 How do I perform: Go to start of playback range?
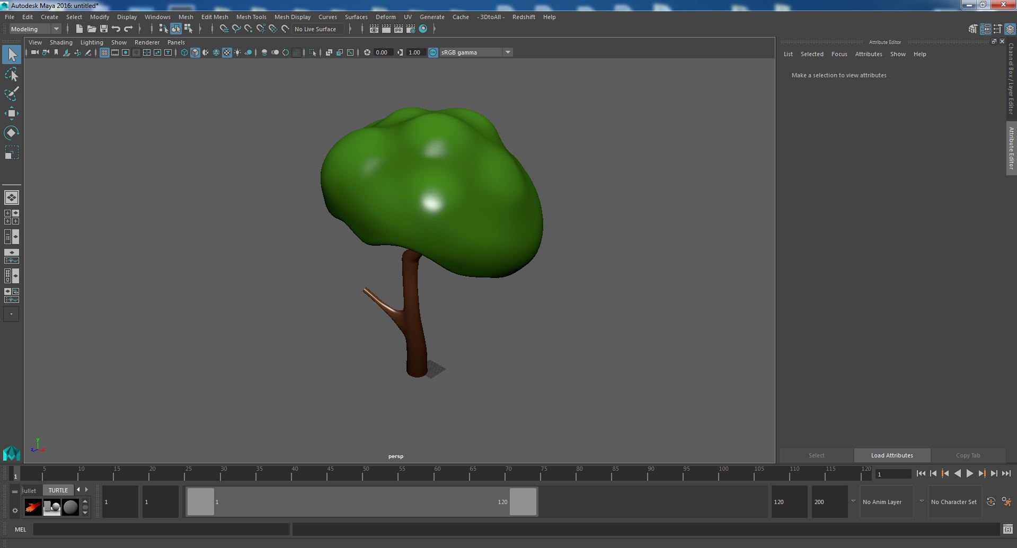pyautogui.click(x=921, y=474)
